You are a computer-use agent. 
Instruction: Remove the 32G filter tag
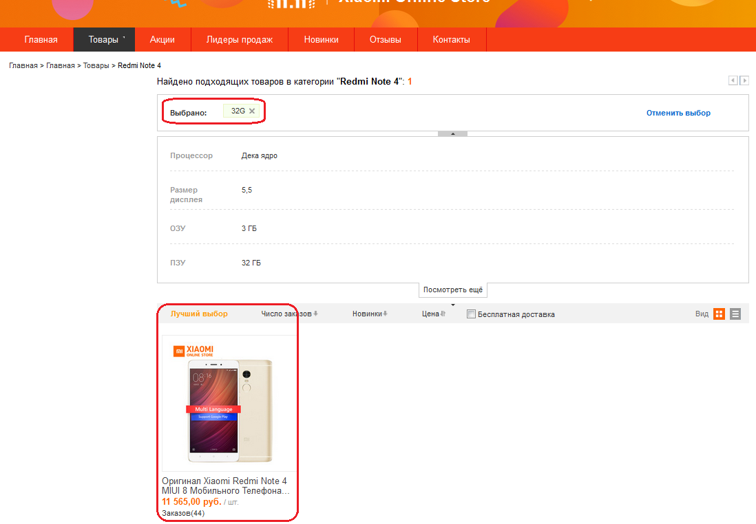[x=252, y=111]
